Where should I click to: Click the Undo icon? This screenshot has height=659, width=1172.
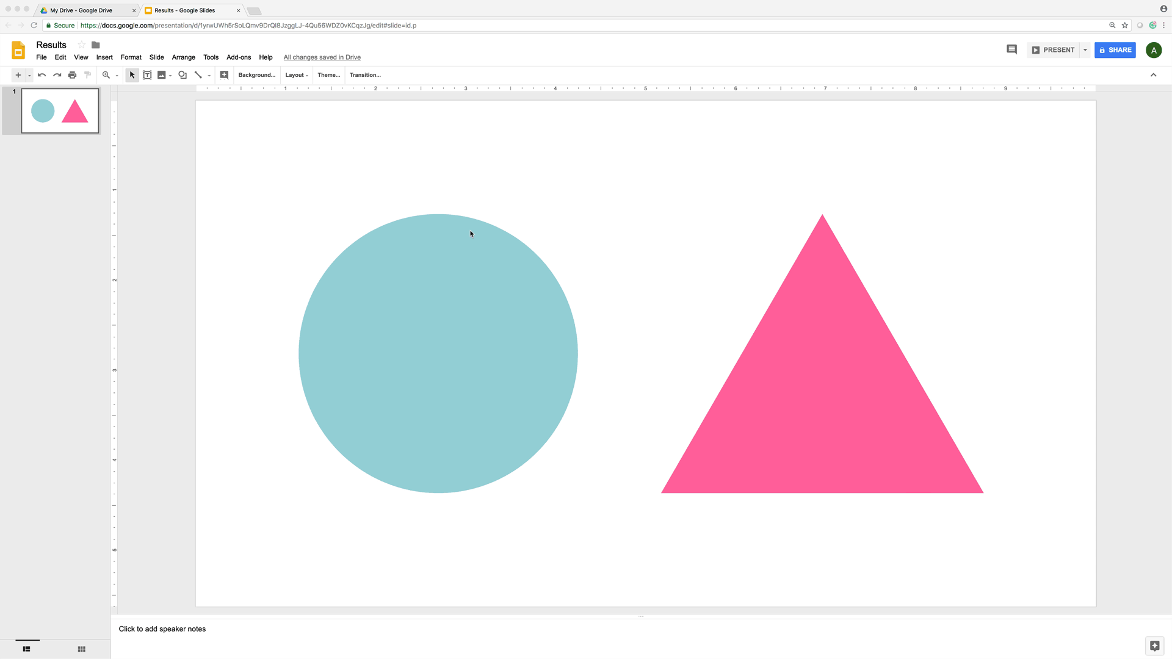42,74
